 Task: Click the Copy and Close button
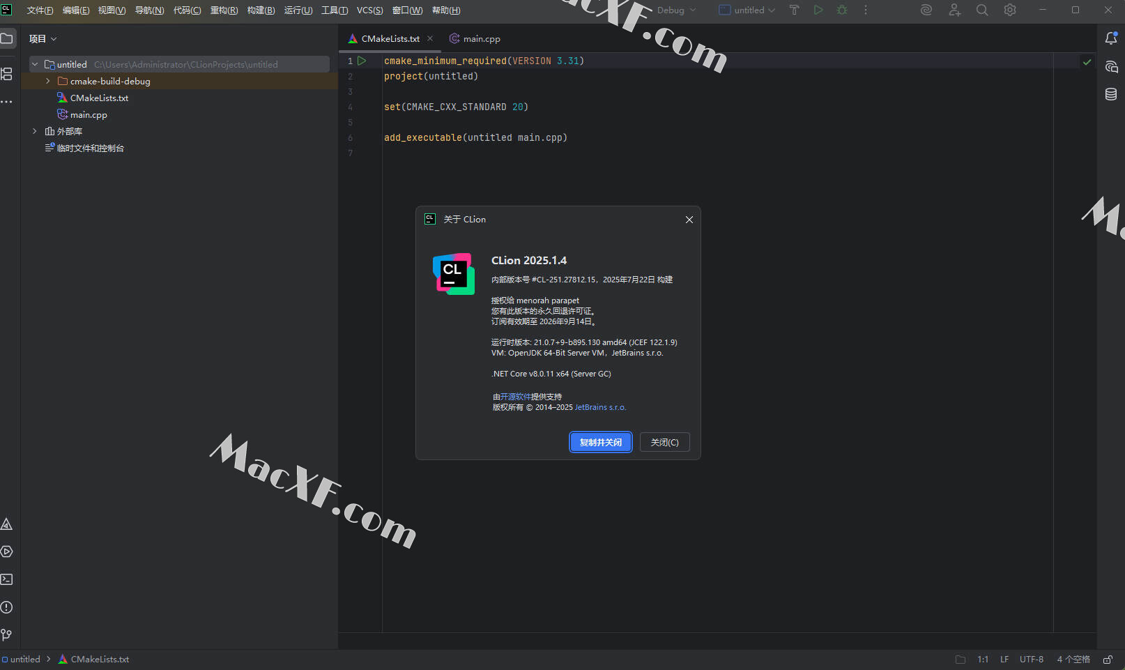[601, 442]
